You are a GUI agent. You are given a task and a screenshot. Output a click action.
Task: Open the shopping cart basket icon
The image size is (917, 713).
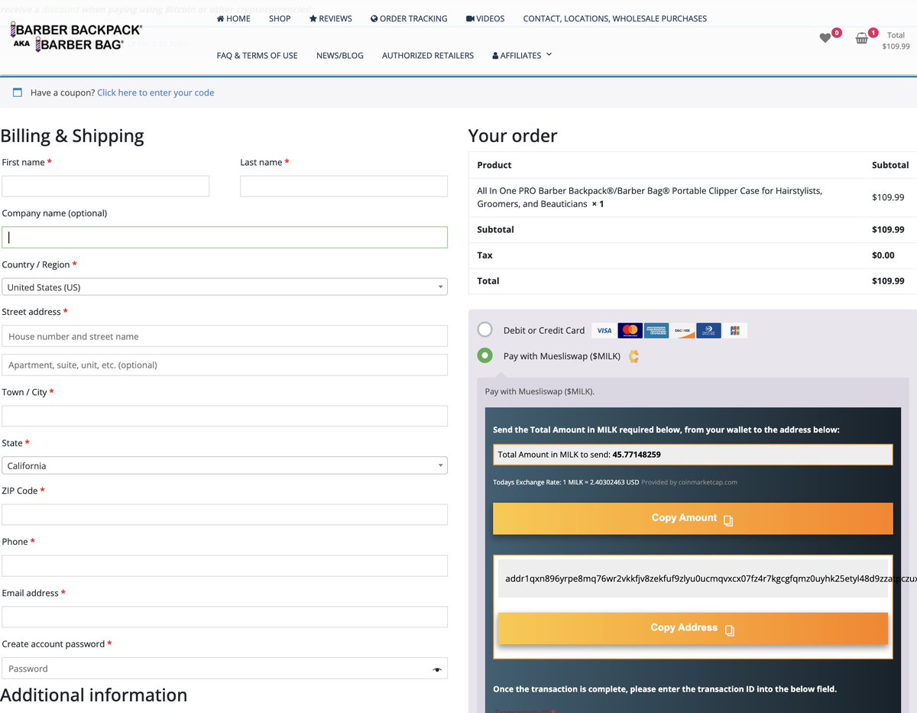pyautogui.click(x=861, y=38)
